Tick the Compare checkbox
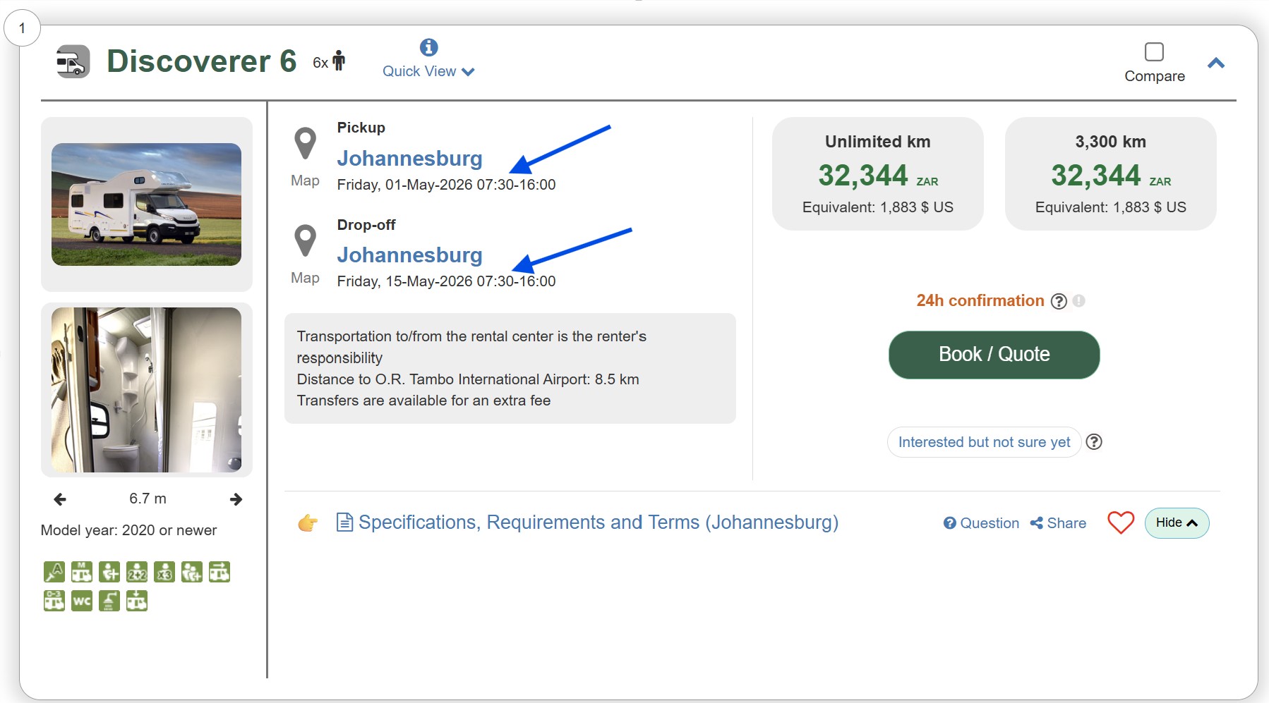Viewport: 1269px width, 703px height. [x=1154, y=52]
